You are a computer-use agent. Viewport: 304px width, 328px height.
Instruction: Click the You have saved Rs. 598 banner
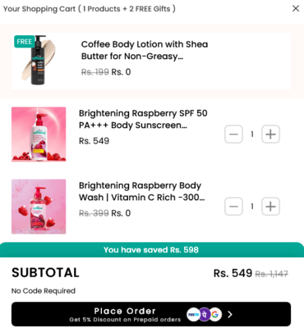click(x=151, y=250)
